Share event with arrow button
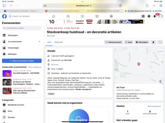 153,42
